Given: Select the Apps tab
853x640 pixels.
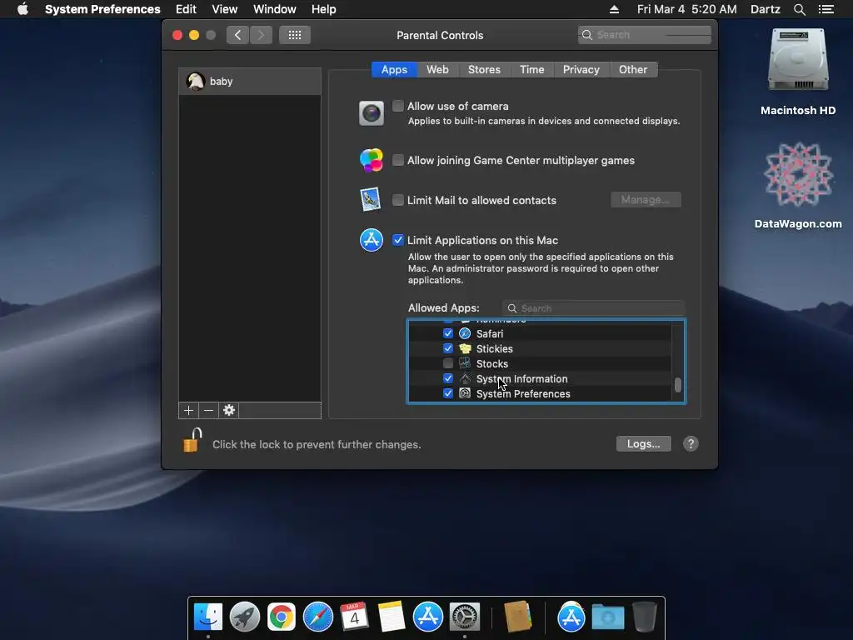Looking at the screenshot, I should tap(394, 70).
